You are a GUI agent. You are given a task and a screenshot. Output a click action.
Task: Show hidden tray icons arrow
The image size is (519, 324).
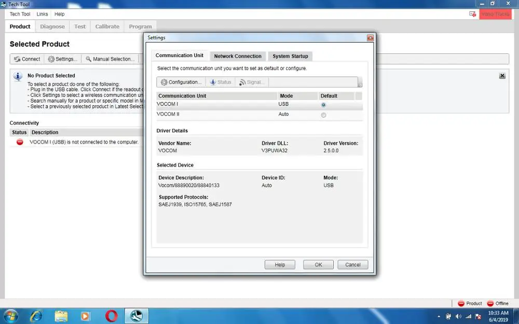(439, 316)
